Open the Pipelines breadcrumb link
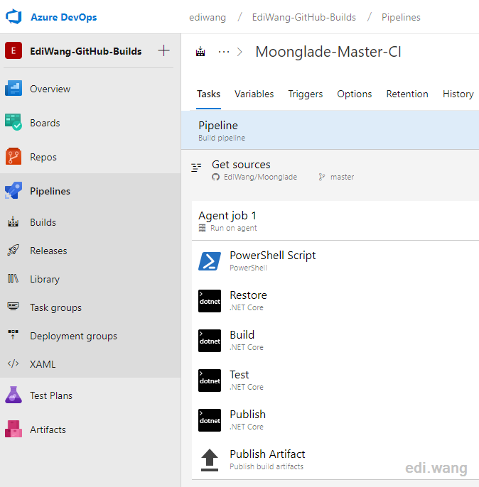Viewport: 479px width, 487px height. [401, 17]
